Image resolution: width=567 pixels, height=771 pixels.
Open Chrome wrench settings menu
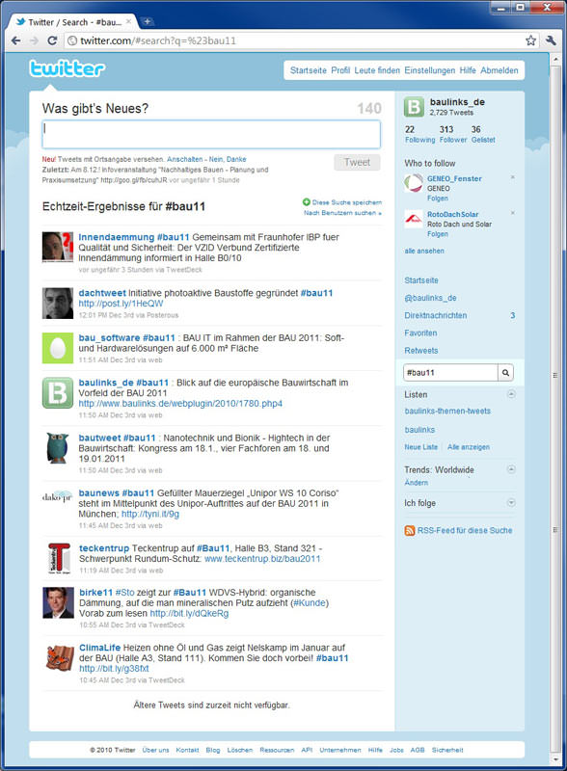pyautogui.click(x=551, y=40)
